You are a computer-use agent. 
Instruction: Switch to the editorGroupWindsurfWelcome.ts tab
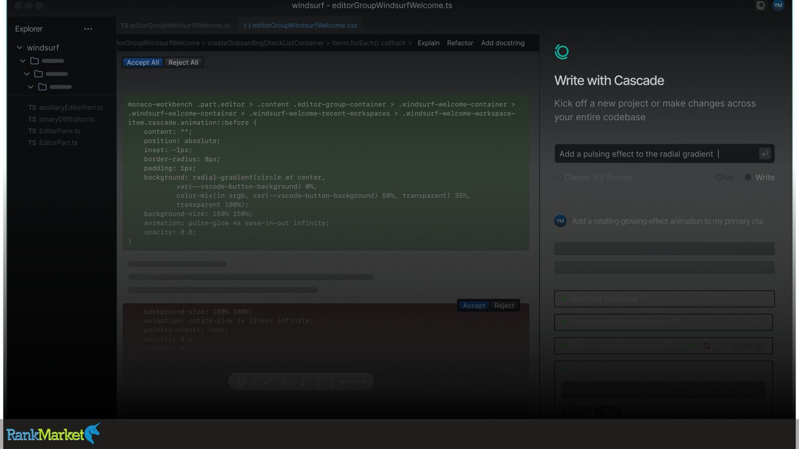(175, 25)
